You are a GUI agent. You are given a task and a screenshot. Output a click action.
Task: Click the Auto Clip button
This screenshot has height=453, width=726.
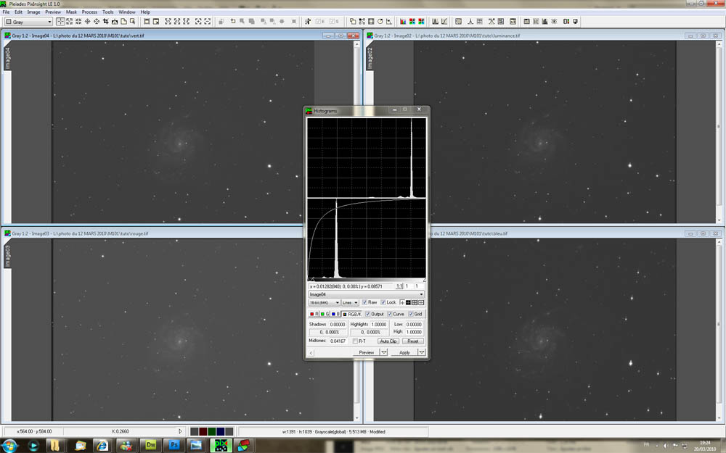(388, 341)
